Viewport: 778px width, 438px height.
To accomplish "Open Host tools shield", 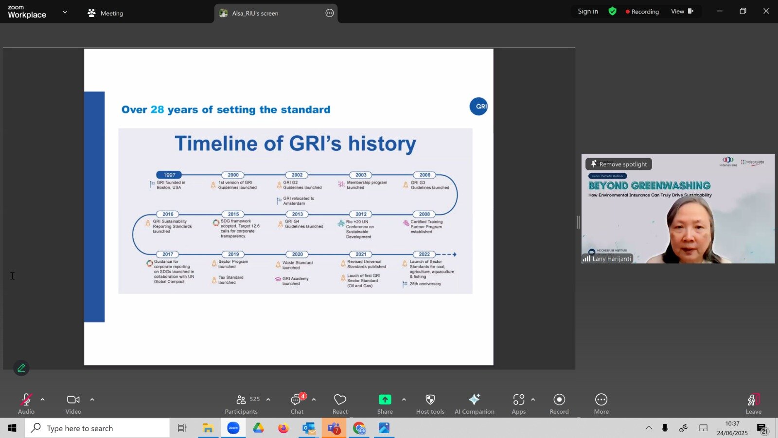I will pos(430,404).
